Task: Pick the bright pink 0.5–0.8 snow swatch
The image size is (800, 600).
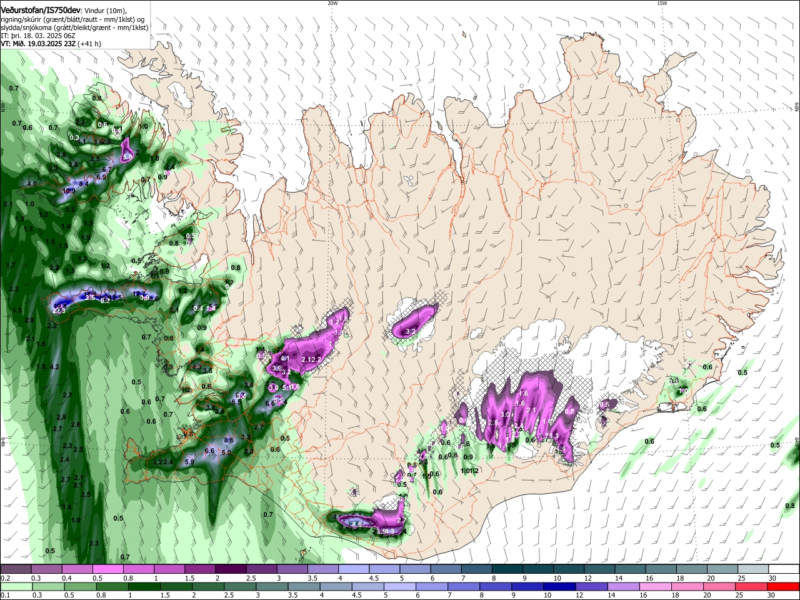Action: [108, 569]
